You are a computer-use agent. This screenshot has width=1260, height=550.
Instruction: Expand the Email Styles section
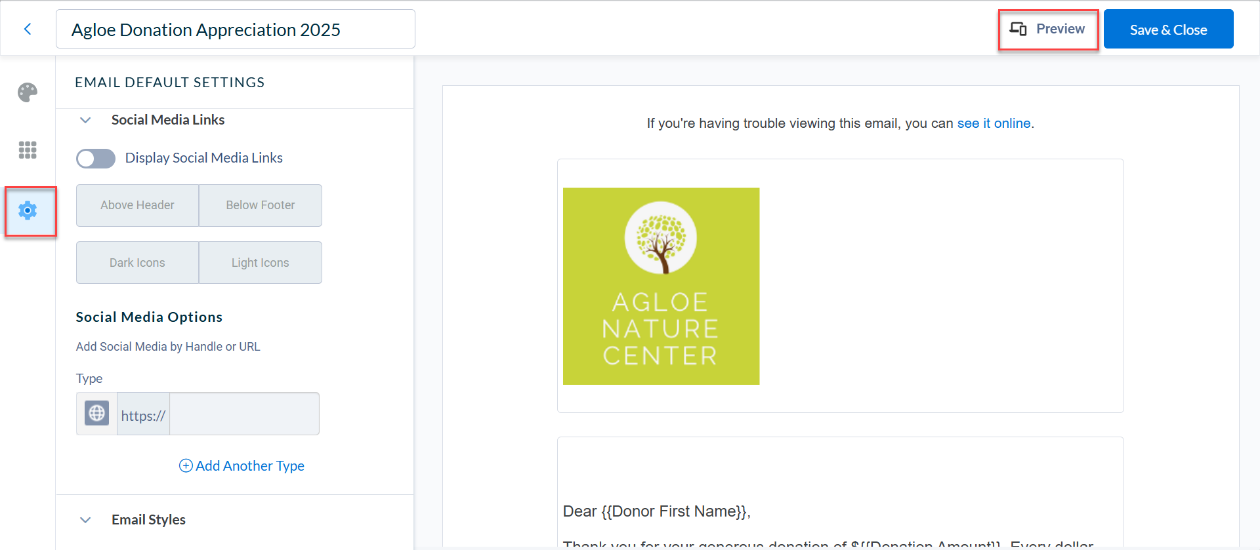85,520
